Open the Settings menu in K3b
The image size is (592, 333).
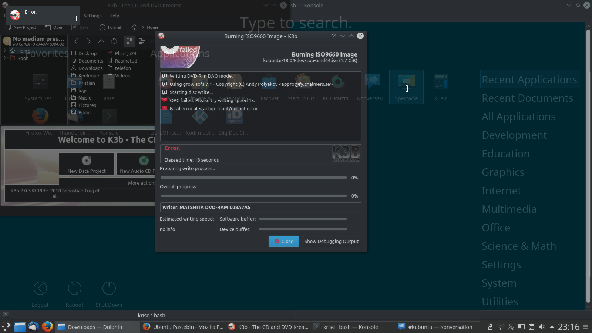point(92,16)
